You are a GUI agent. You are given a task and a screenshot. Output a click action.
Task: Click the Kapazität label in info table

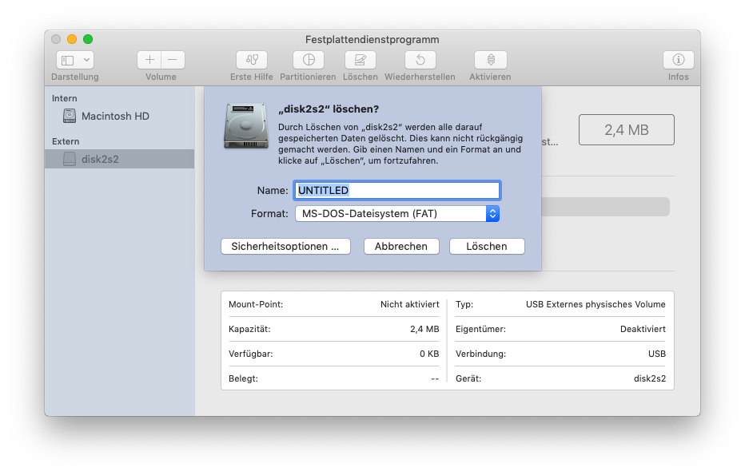tap(249, 329)
